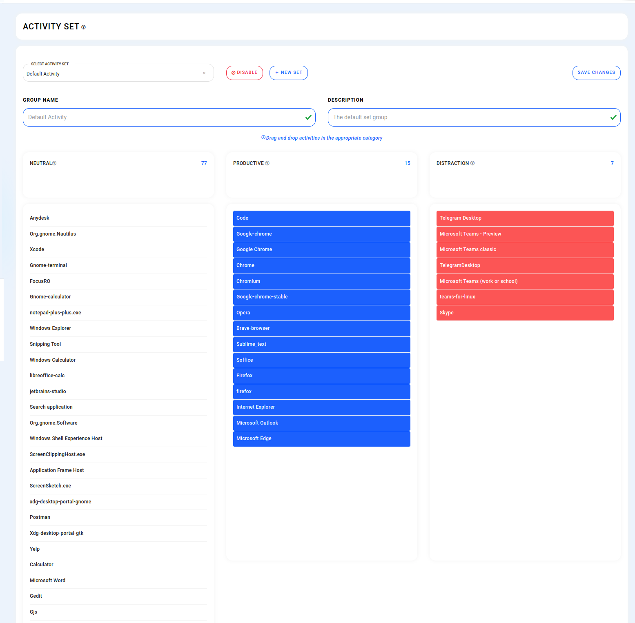
Task: Click the Productive category help icon
Action: coord(267,163)
